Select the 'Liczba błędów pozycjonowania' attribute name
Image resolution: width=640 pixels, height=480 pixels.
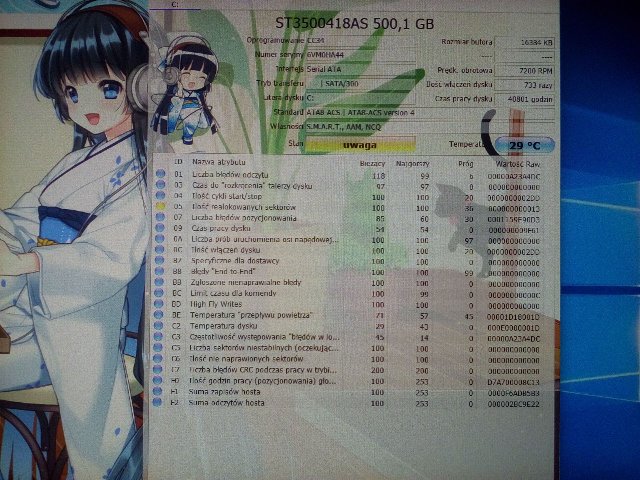[x=244, y=218]
